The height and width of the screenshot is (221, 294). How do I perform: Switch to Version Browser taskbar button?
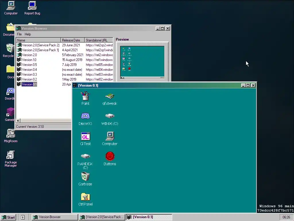click(x=55, y=217)
